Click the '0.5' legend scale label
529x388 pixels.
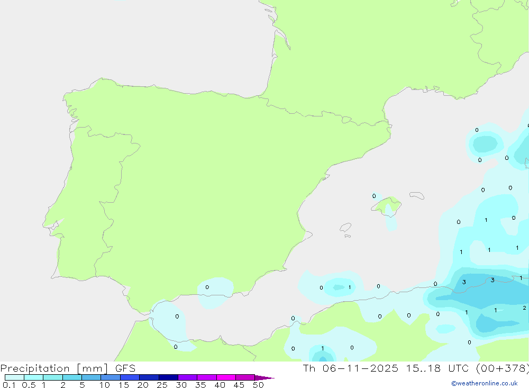[x=29, y=385]
